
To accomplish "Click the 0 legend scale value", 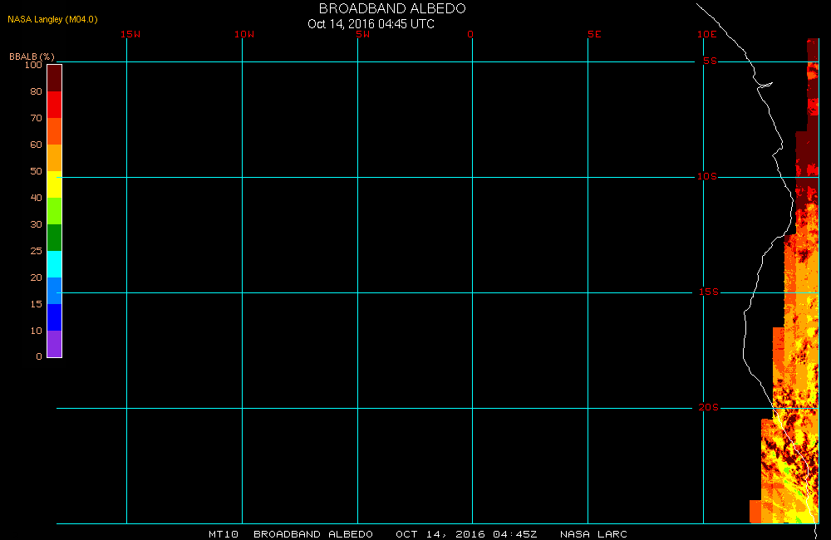I will pos(39,356).
